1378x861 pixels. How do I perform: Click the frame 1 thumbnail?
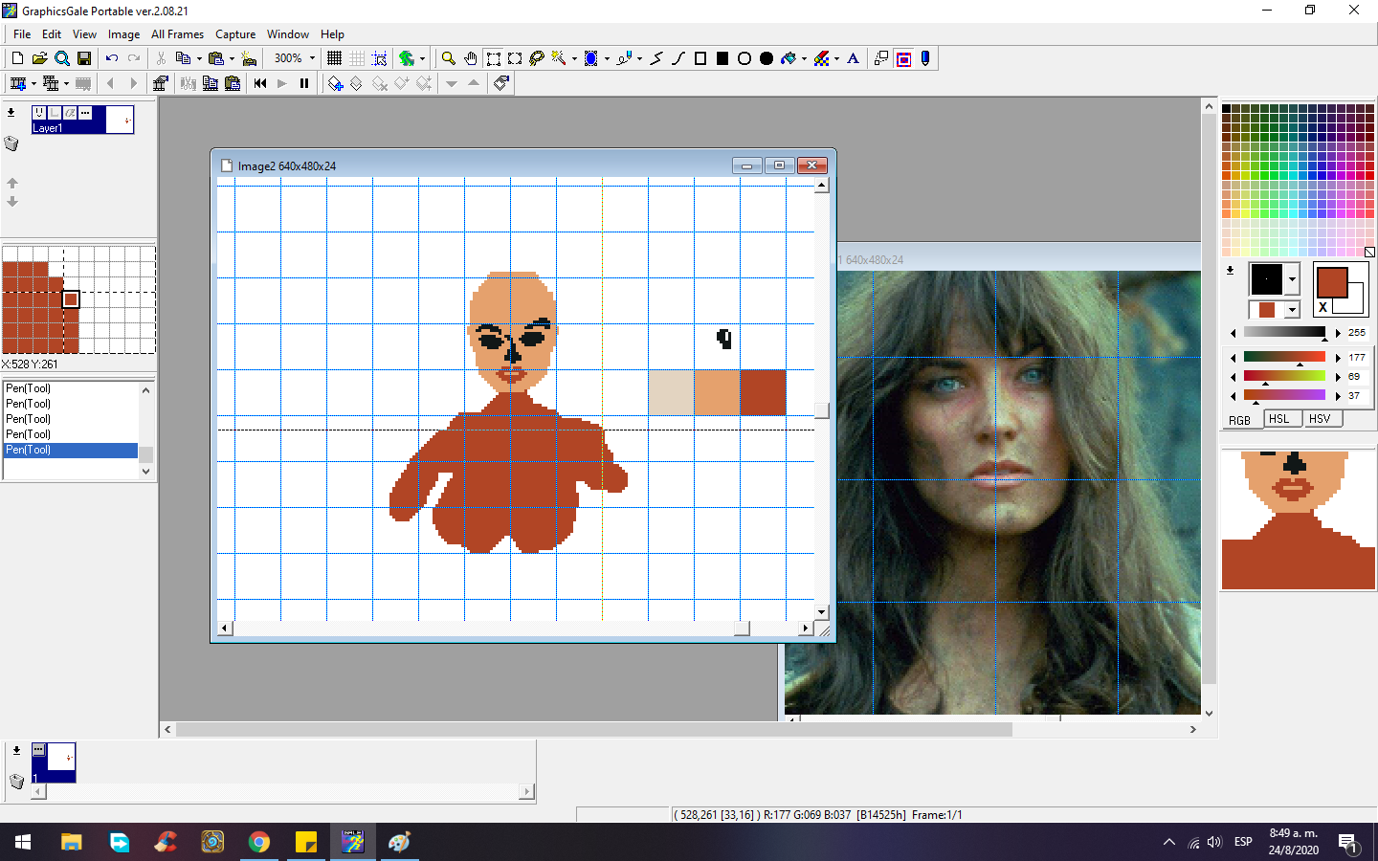pyautogui.click(x=54, y=762)
